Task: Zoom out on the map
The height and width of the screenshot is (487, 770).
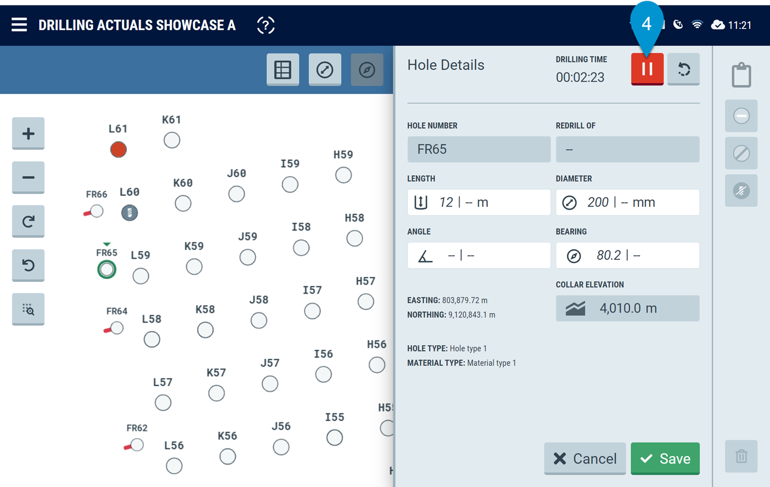Action: [28, 177]
